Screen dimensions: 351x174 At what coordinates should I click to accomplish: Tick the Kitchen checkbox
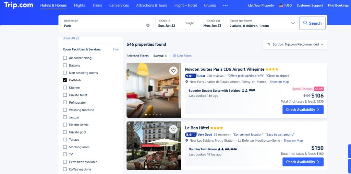pyautogui.click(x=65, y=88)
